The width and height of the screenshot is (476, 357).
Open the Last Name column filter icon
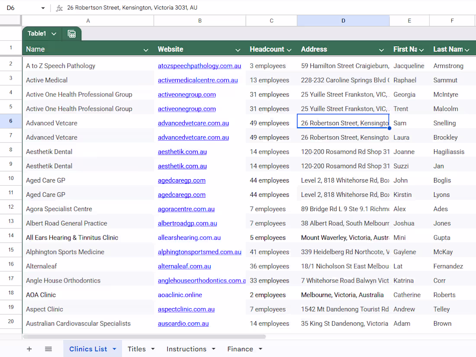[467, 49]
